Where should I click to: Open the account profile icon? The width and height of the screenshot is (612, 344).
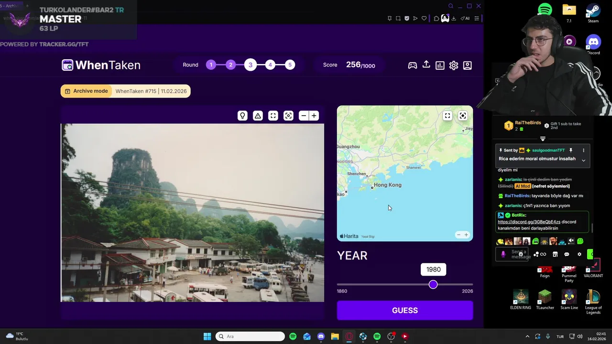tap(468, 65)
